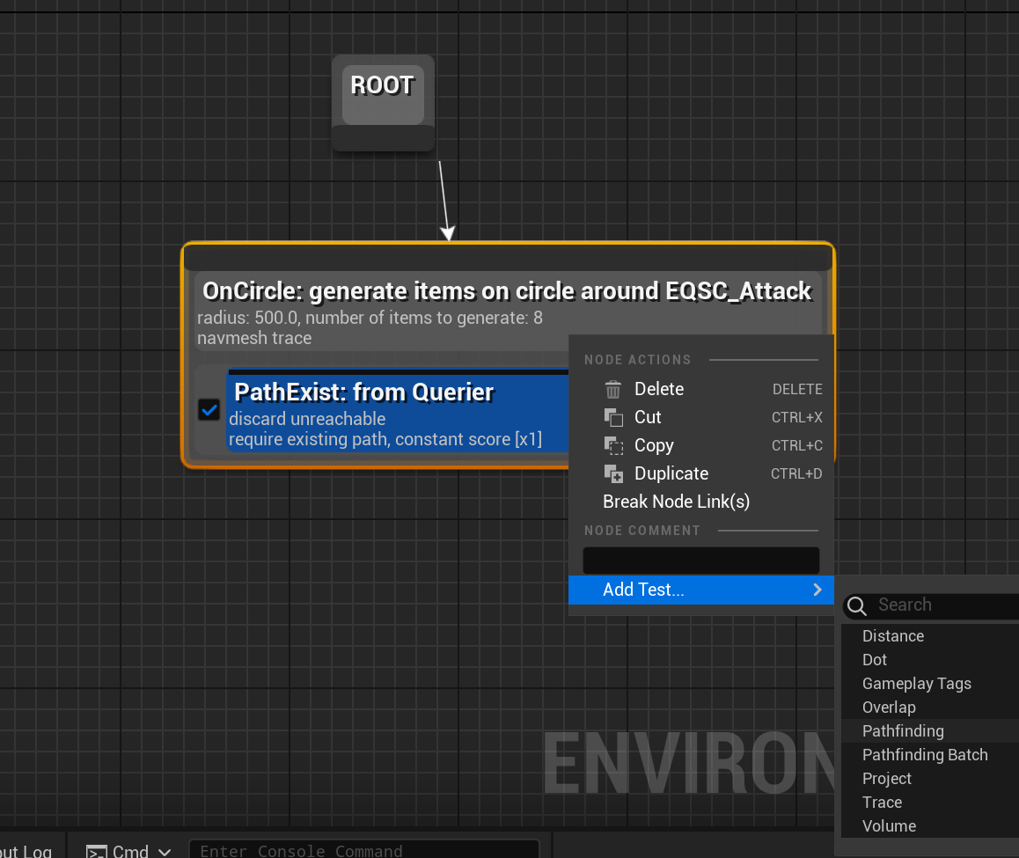Click the Node Comment text field

tap(700, 561)
